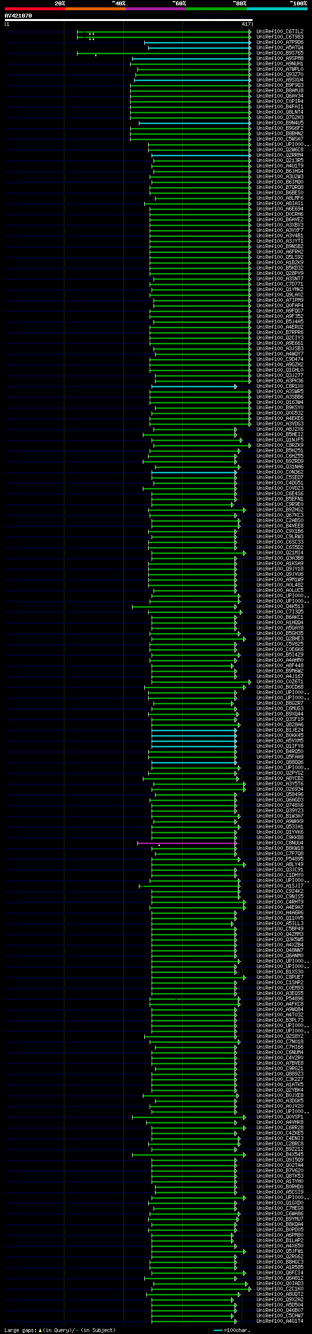Image resolution: width=312 pixels, height=1334 pixels.
Task: Click the white query sequence bar
Action: (128, 20)
